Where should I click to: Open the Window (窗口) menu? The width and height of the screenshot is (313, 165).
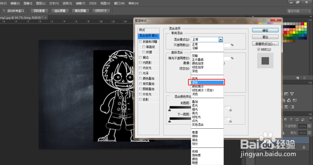tap(119, 3)
